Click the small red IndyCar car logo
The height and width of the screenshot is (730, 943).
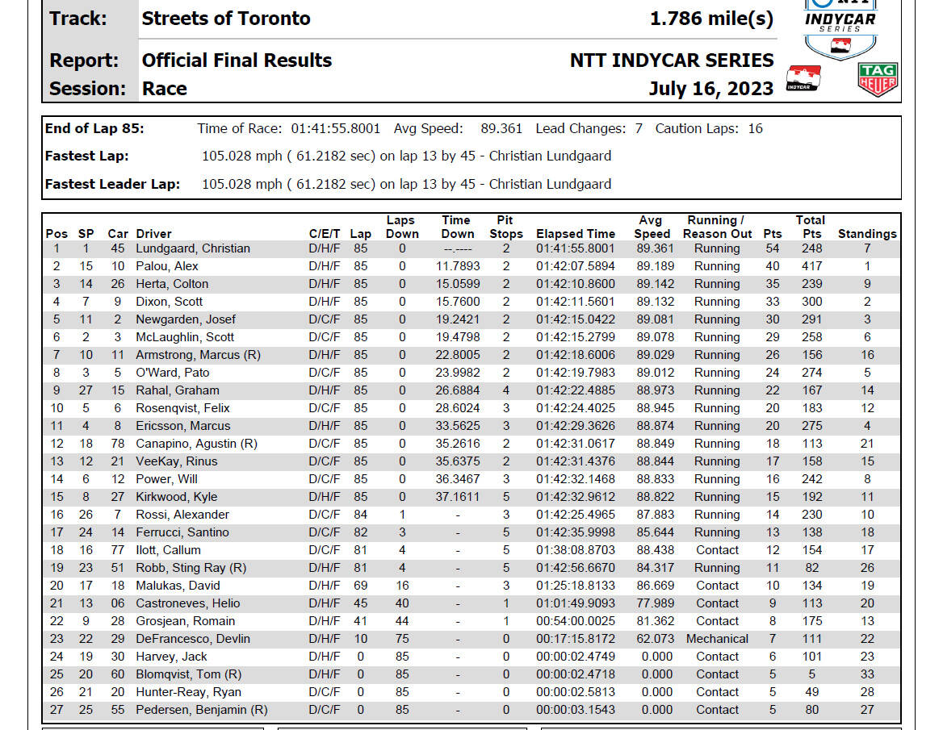[803, 79]
